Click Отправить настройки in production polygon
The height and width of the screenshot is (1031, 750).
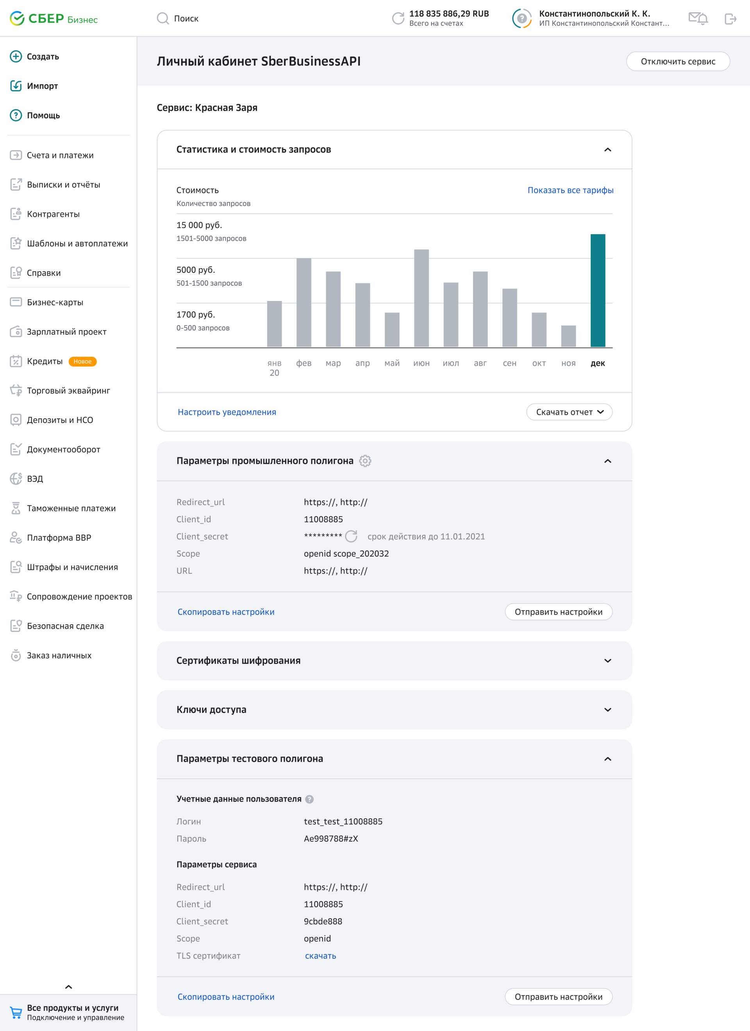coord(558,612)
